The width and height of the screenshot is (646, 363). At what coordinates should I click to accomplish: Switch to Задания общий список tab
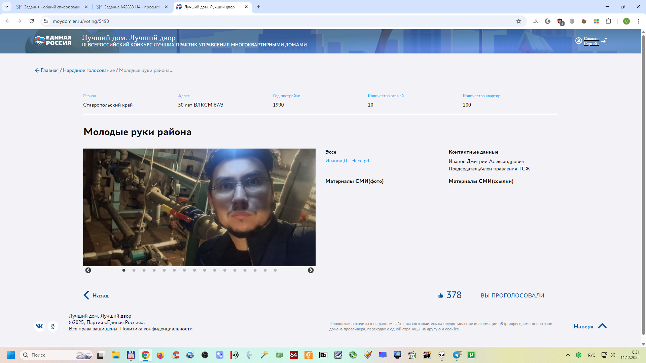51,7
